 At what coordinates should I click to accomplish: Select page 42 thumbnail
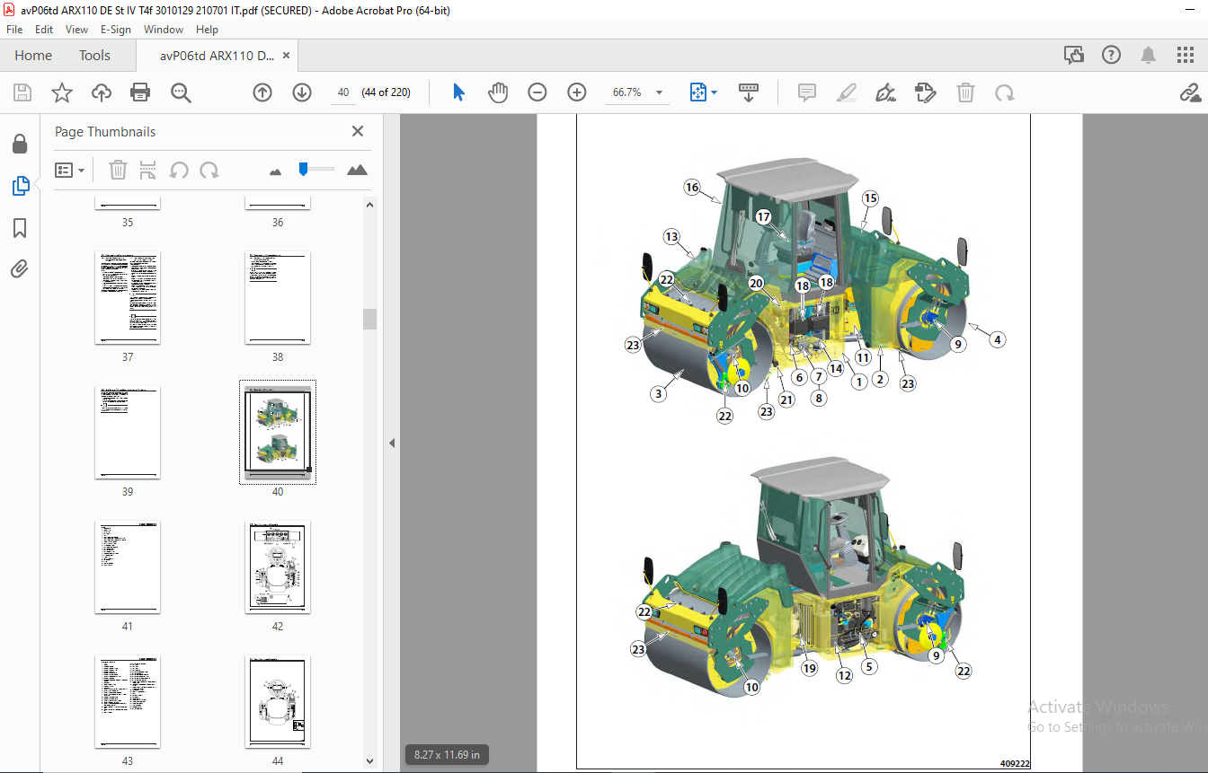[278, 567]
